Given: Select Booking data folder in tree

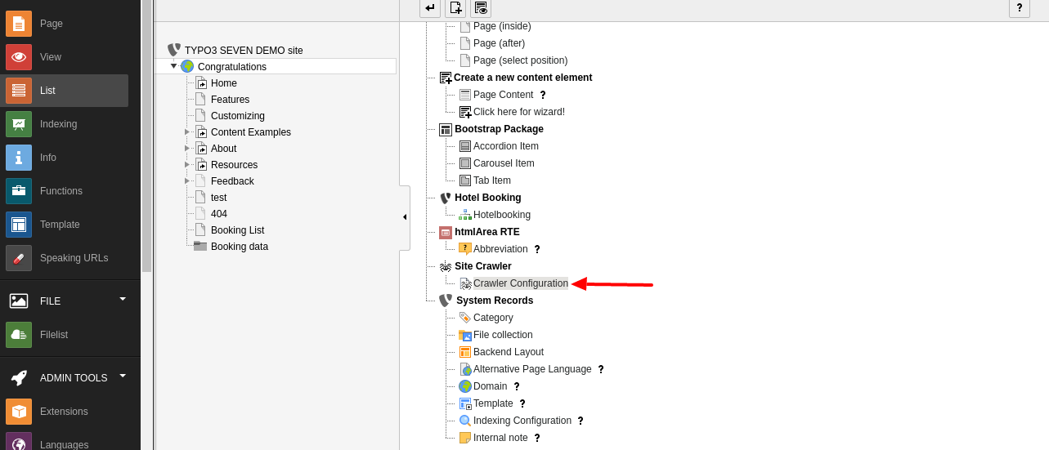Looking at the screenshot, I should (239, 247).
